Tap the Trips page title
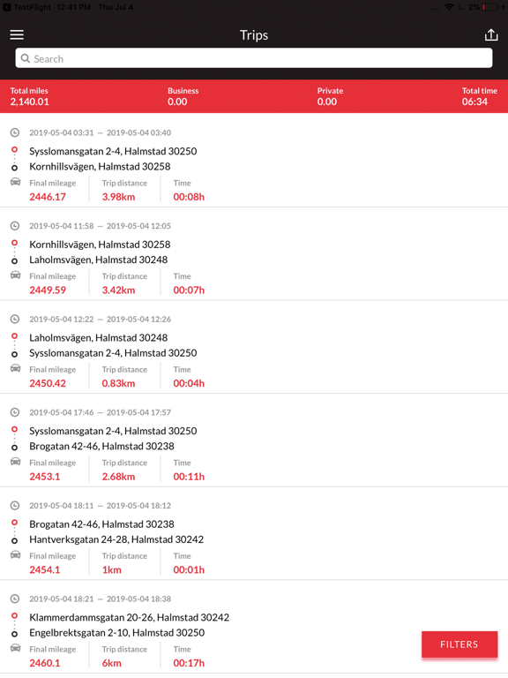 tap(254, 35)
